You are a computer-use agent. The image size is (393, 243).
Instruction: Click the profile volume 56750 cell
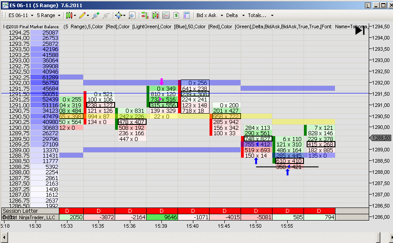pyautogui.click(x=45, y=83)
